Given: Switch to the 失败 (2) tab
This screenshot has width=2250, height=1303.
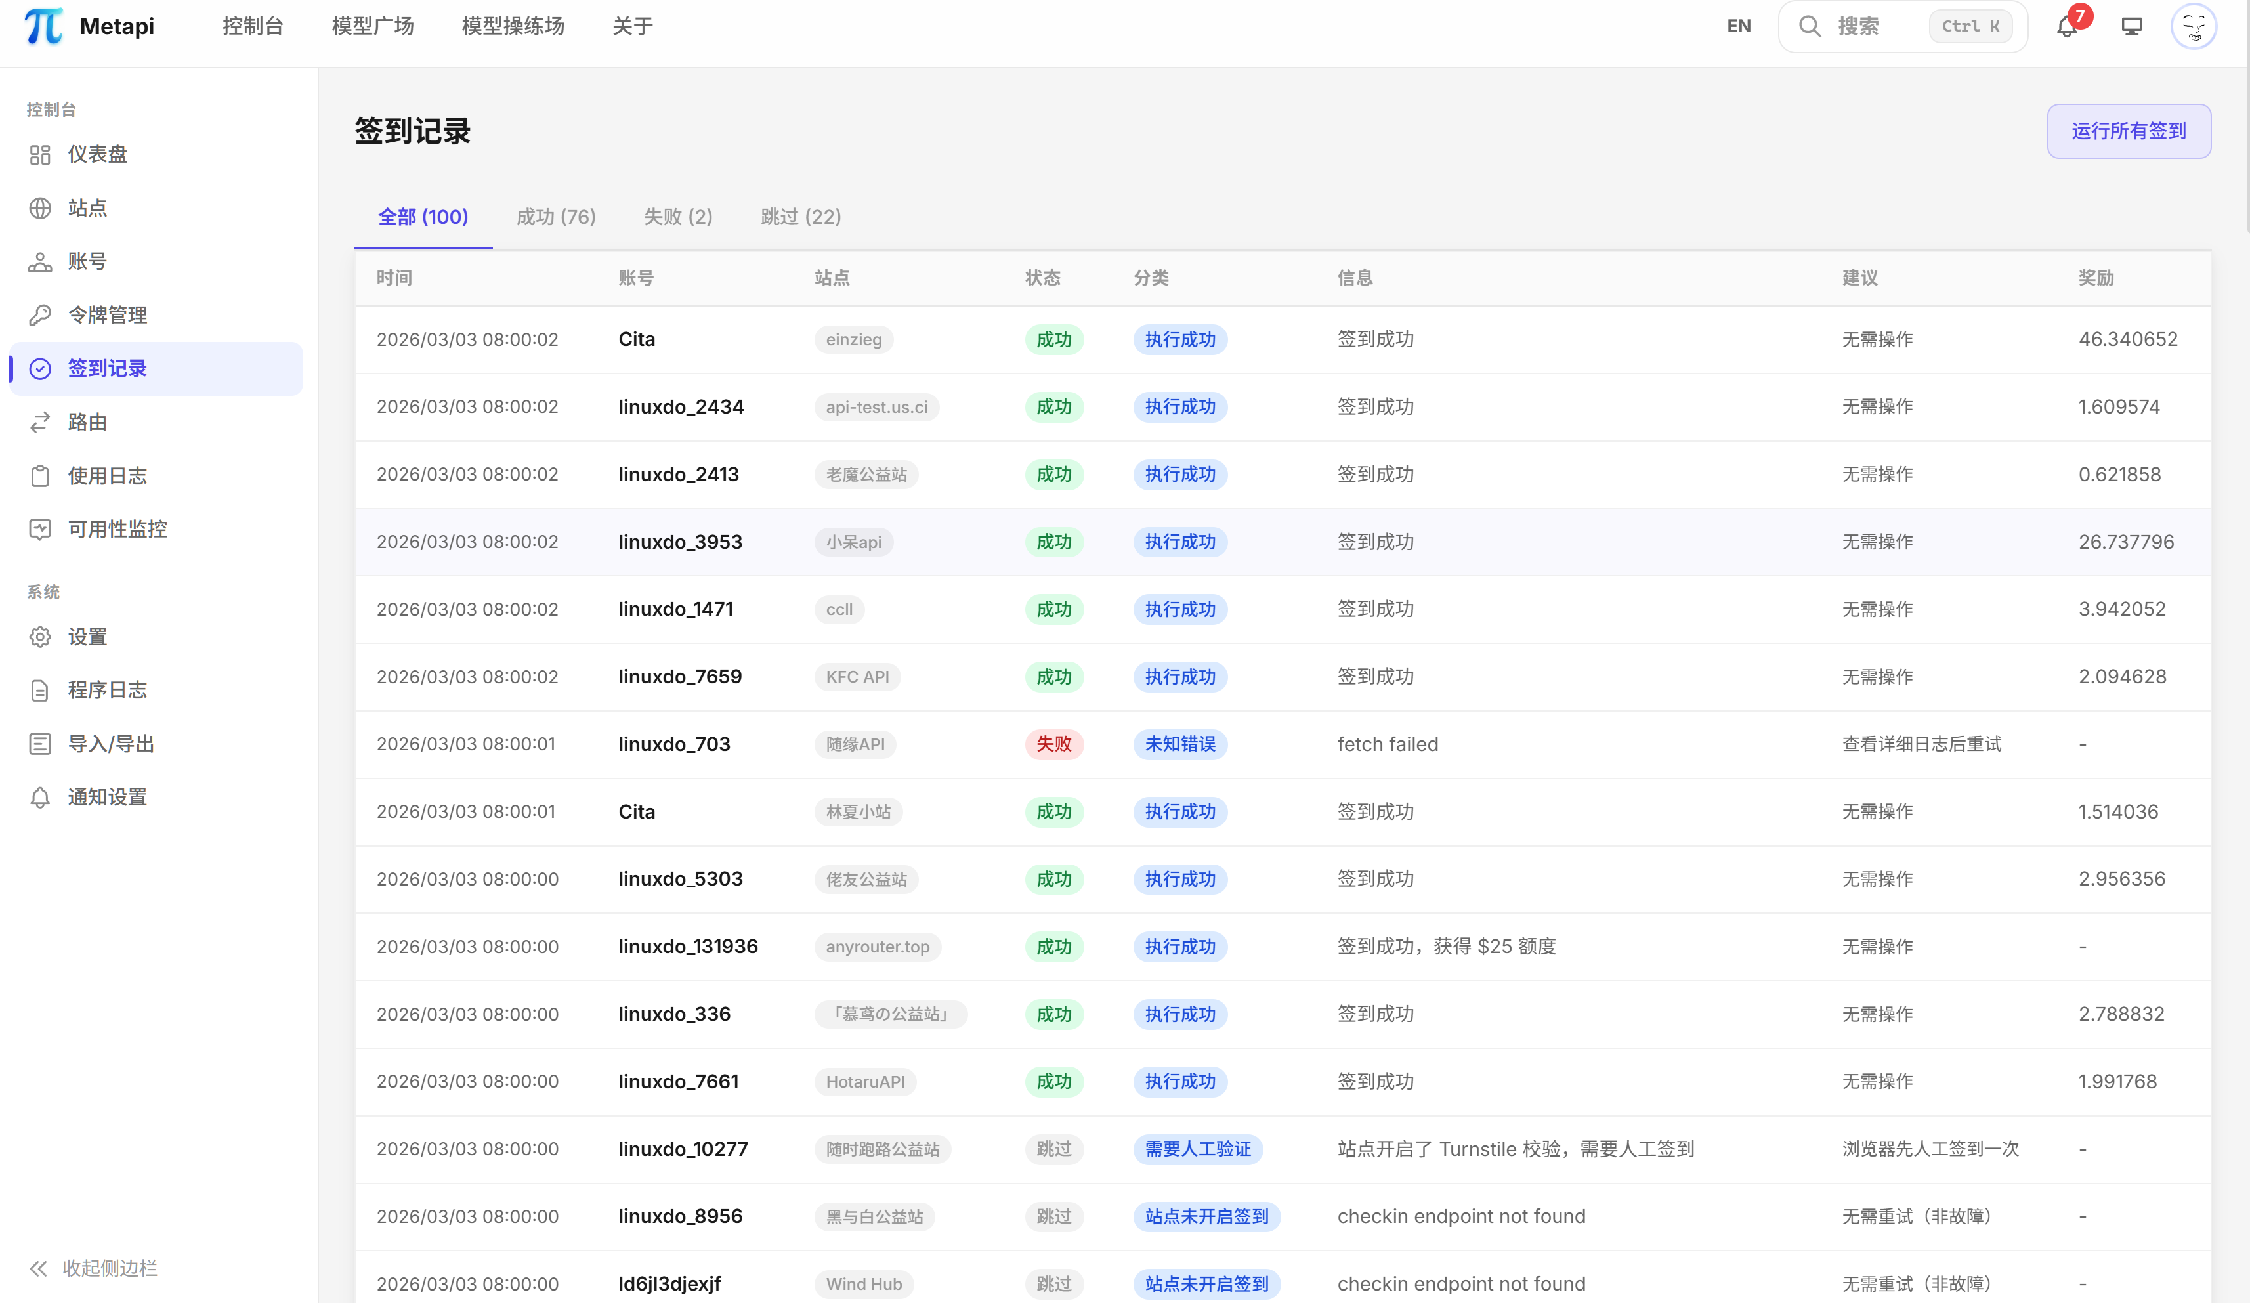Looking at the screenshot, I should click(x=677, y=216).
